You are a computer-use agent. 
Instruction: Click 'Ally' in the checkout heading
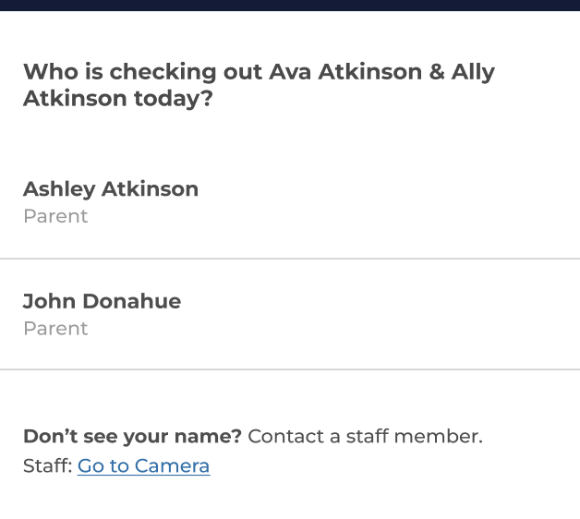(x=473, y=73)
